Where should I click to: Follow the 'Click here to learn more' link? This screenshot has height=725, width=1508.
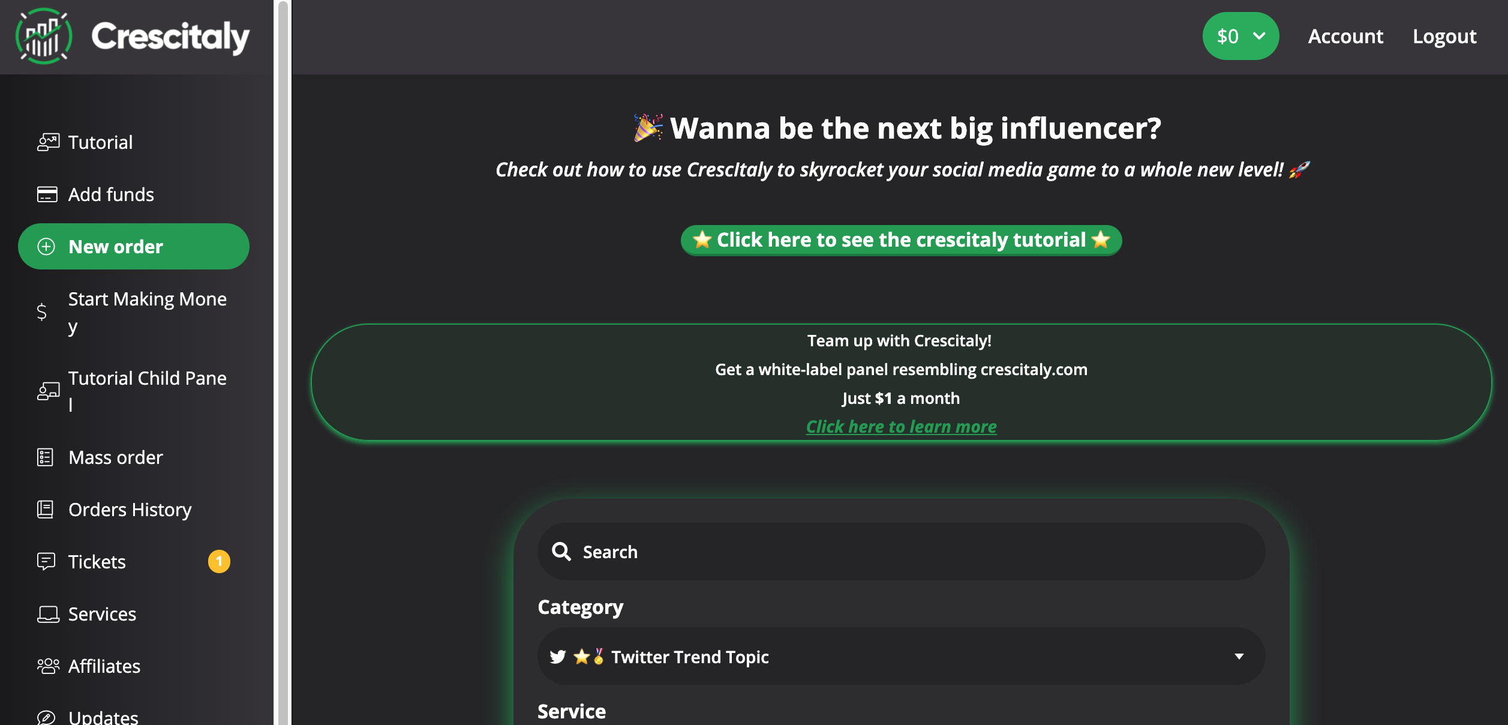[x=901, y=427]
